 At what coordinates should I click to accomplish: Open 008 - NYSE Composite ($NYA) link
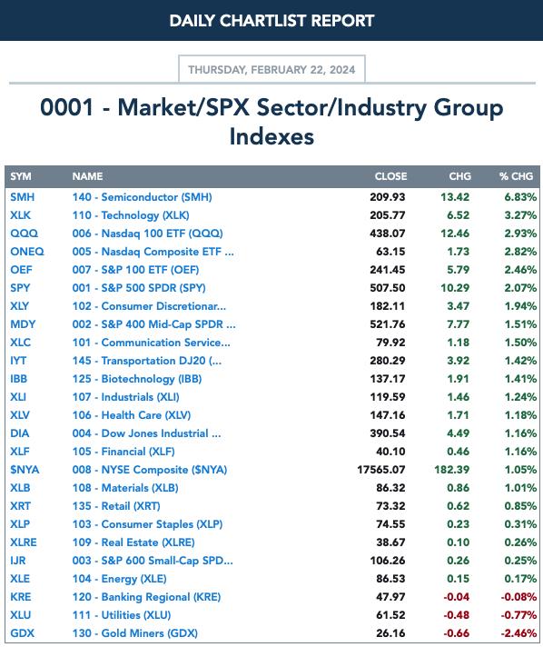point(150,470)
